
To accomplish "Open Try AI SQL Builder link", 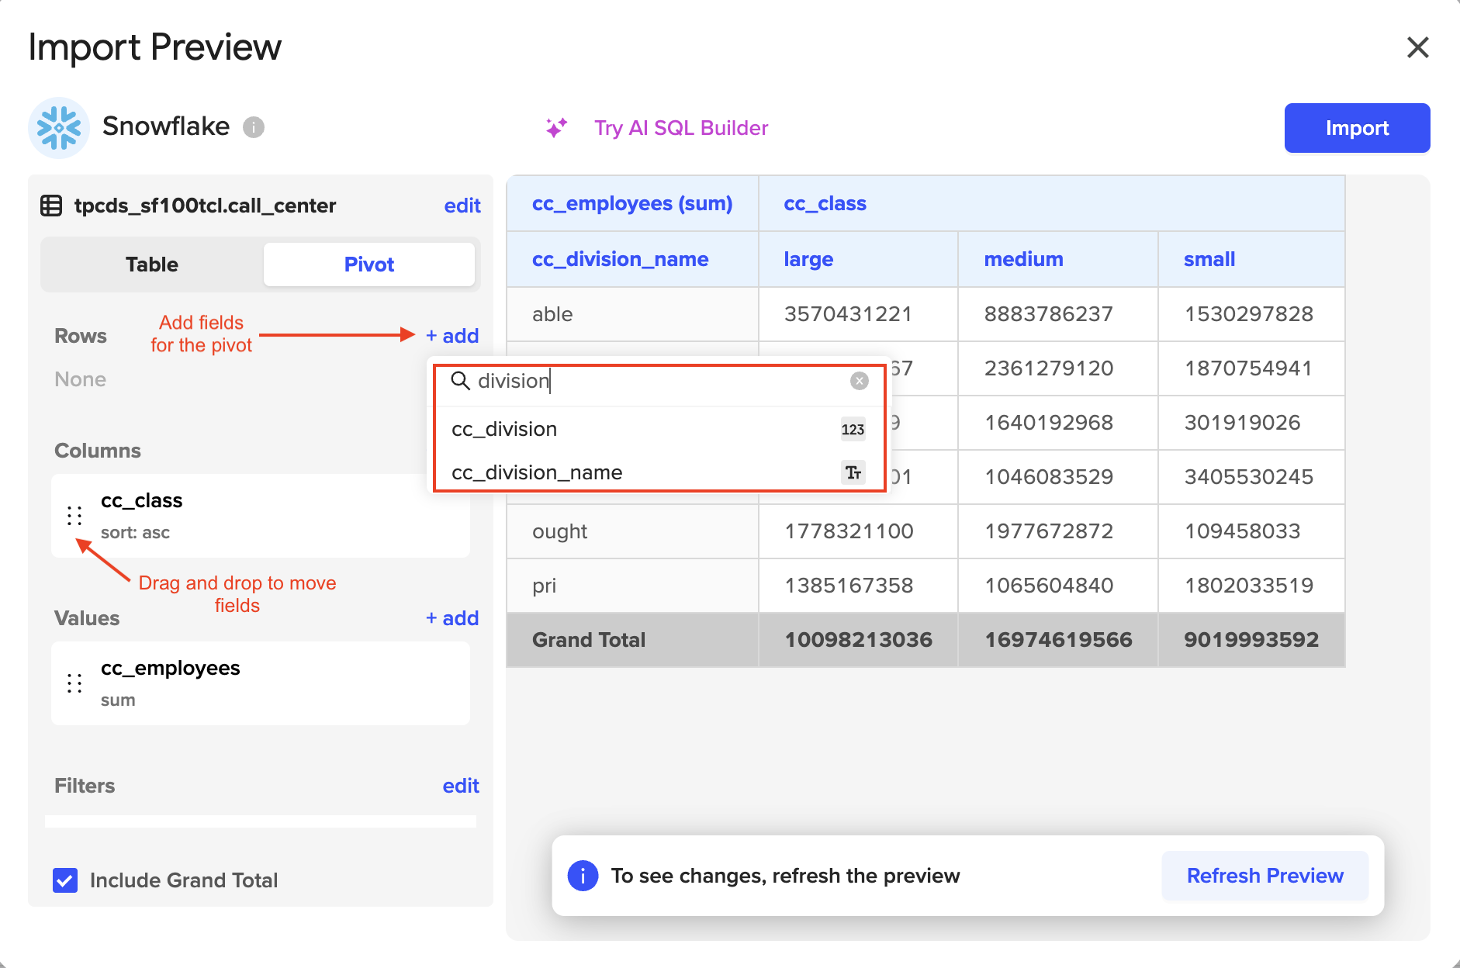I will point(680,128).
